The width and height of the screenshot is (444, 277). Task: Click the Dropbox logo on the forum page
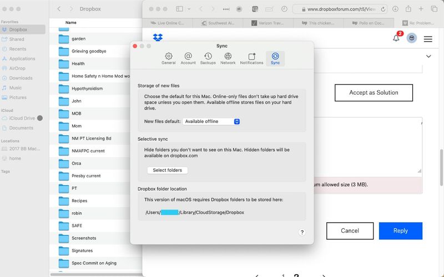[x=158, y=37]
